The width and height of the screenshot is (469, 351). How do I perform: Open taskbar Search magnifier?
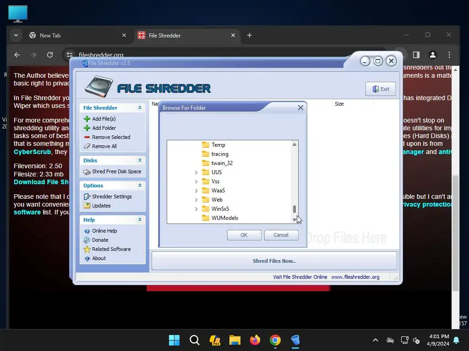(195, 340)
